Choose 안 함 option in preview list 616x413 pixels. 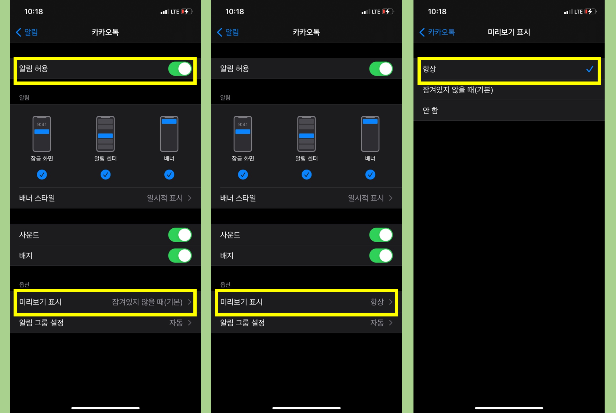[509, 111]
